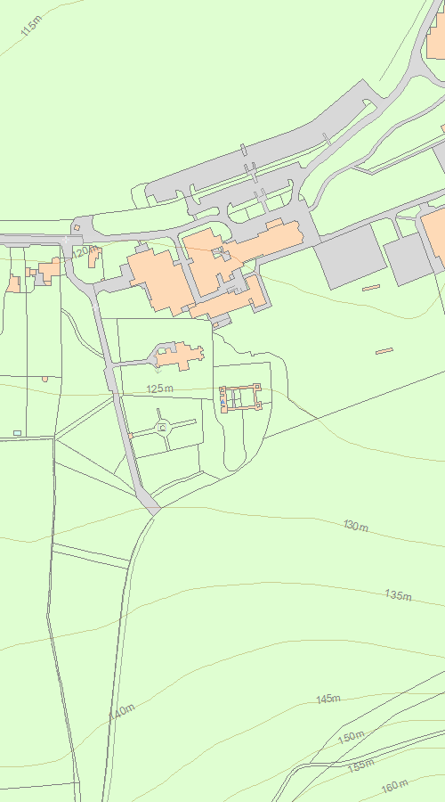The width and height of the screenshot is (445, 802).
Task: Select the cross-shaped orange building above the 125m label
Action: 180,356
